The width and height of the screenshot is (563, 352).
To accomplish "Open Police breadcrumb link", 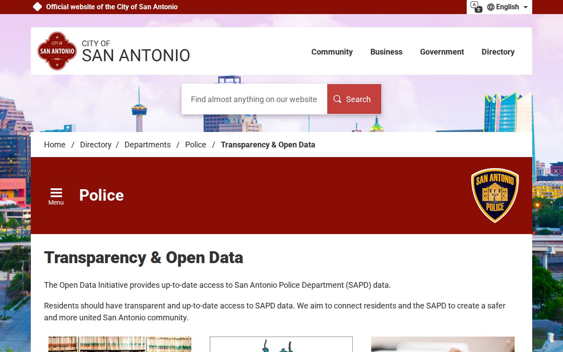I will (196, 145).
